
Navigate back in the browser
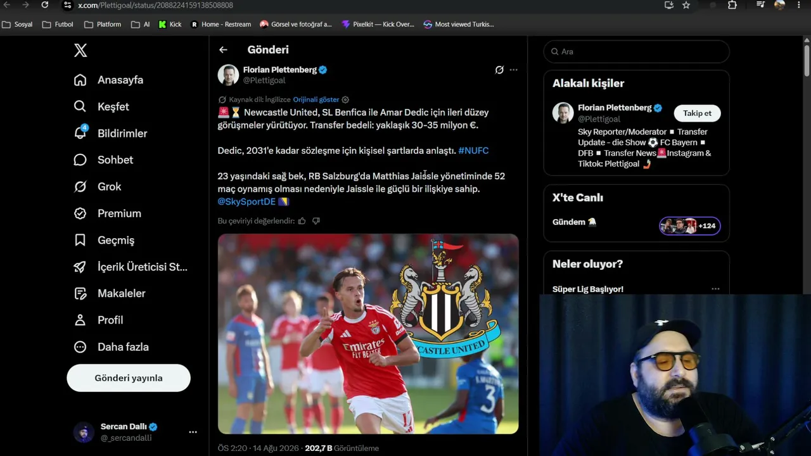click(x=7, y=5)
